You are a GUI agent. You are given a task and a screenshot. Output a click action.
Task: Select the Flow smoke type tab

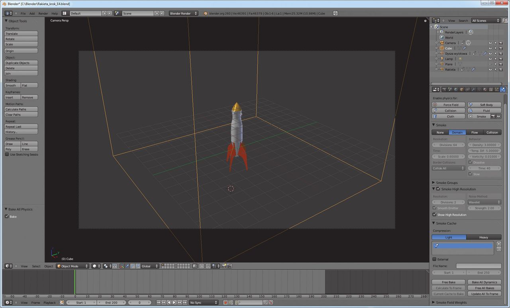475,132
